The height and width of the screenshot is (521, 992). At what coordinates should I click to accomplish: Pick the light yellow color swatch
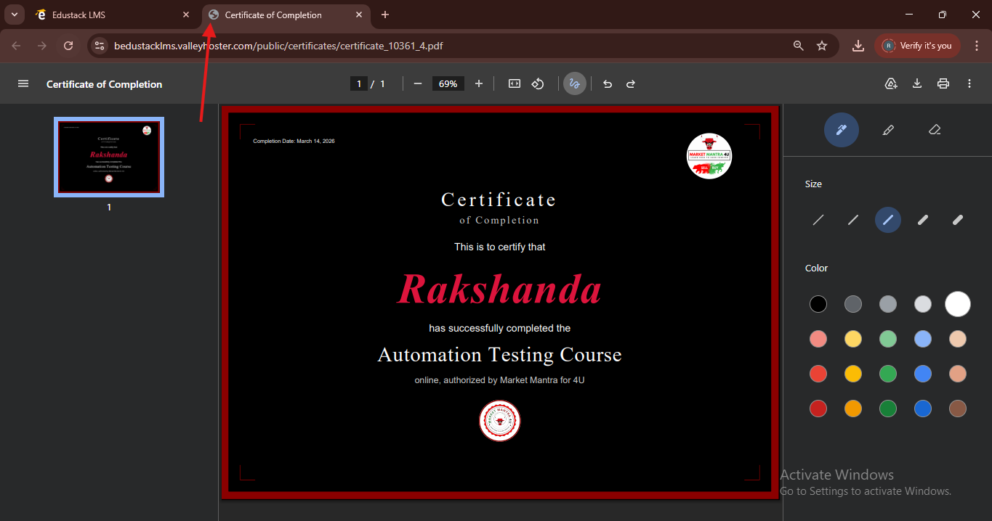[x=853, y=339]
